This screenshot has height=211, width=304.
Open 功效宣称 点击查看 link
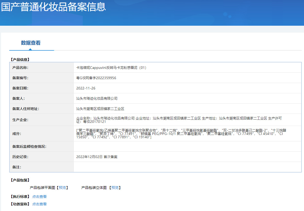point(39,204)
